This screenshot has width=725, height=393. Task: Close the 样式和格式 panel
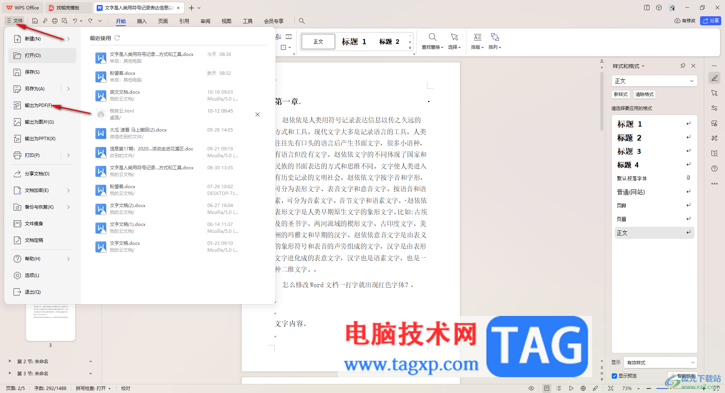(x=693, y=66)
